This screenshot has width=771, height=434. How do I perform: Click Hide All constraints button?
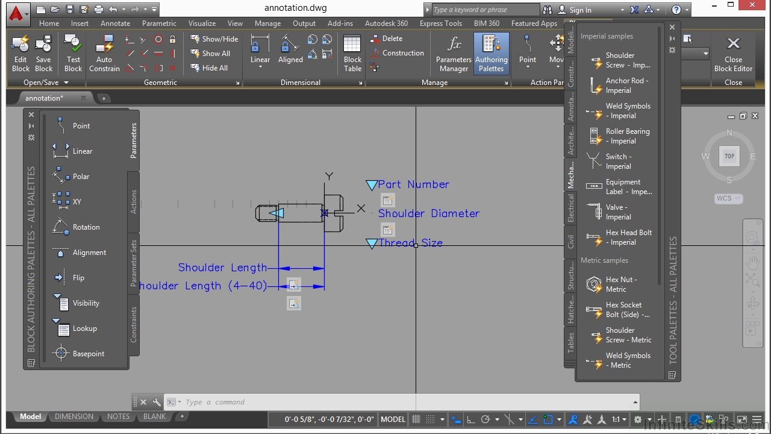coord(209,68)
